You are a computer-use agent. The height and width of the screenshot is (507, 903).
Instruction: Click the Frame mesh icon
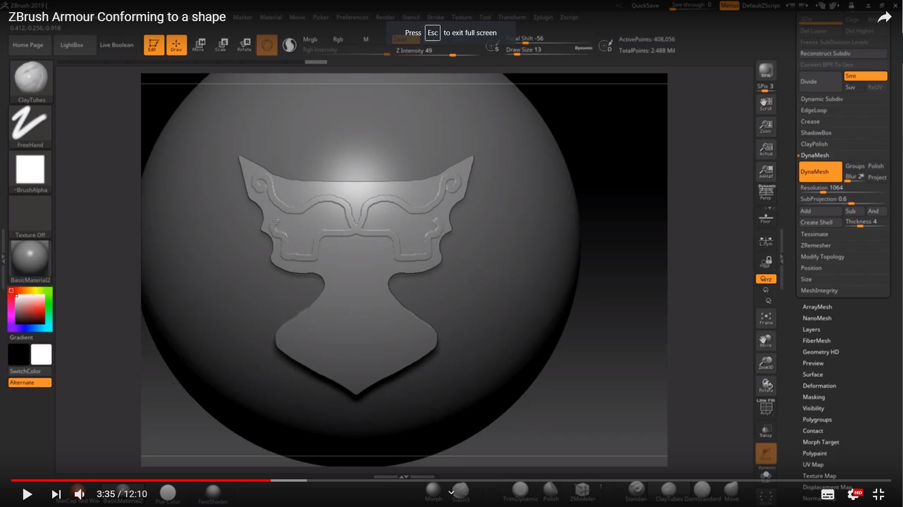pos(766,318)
